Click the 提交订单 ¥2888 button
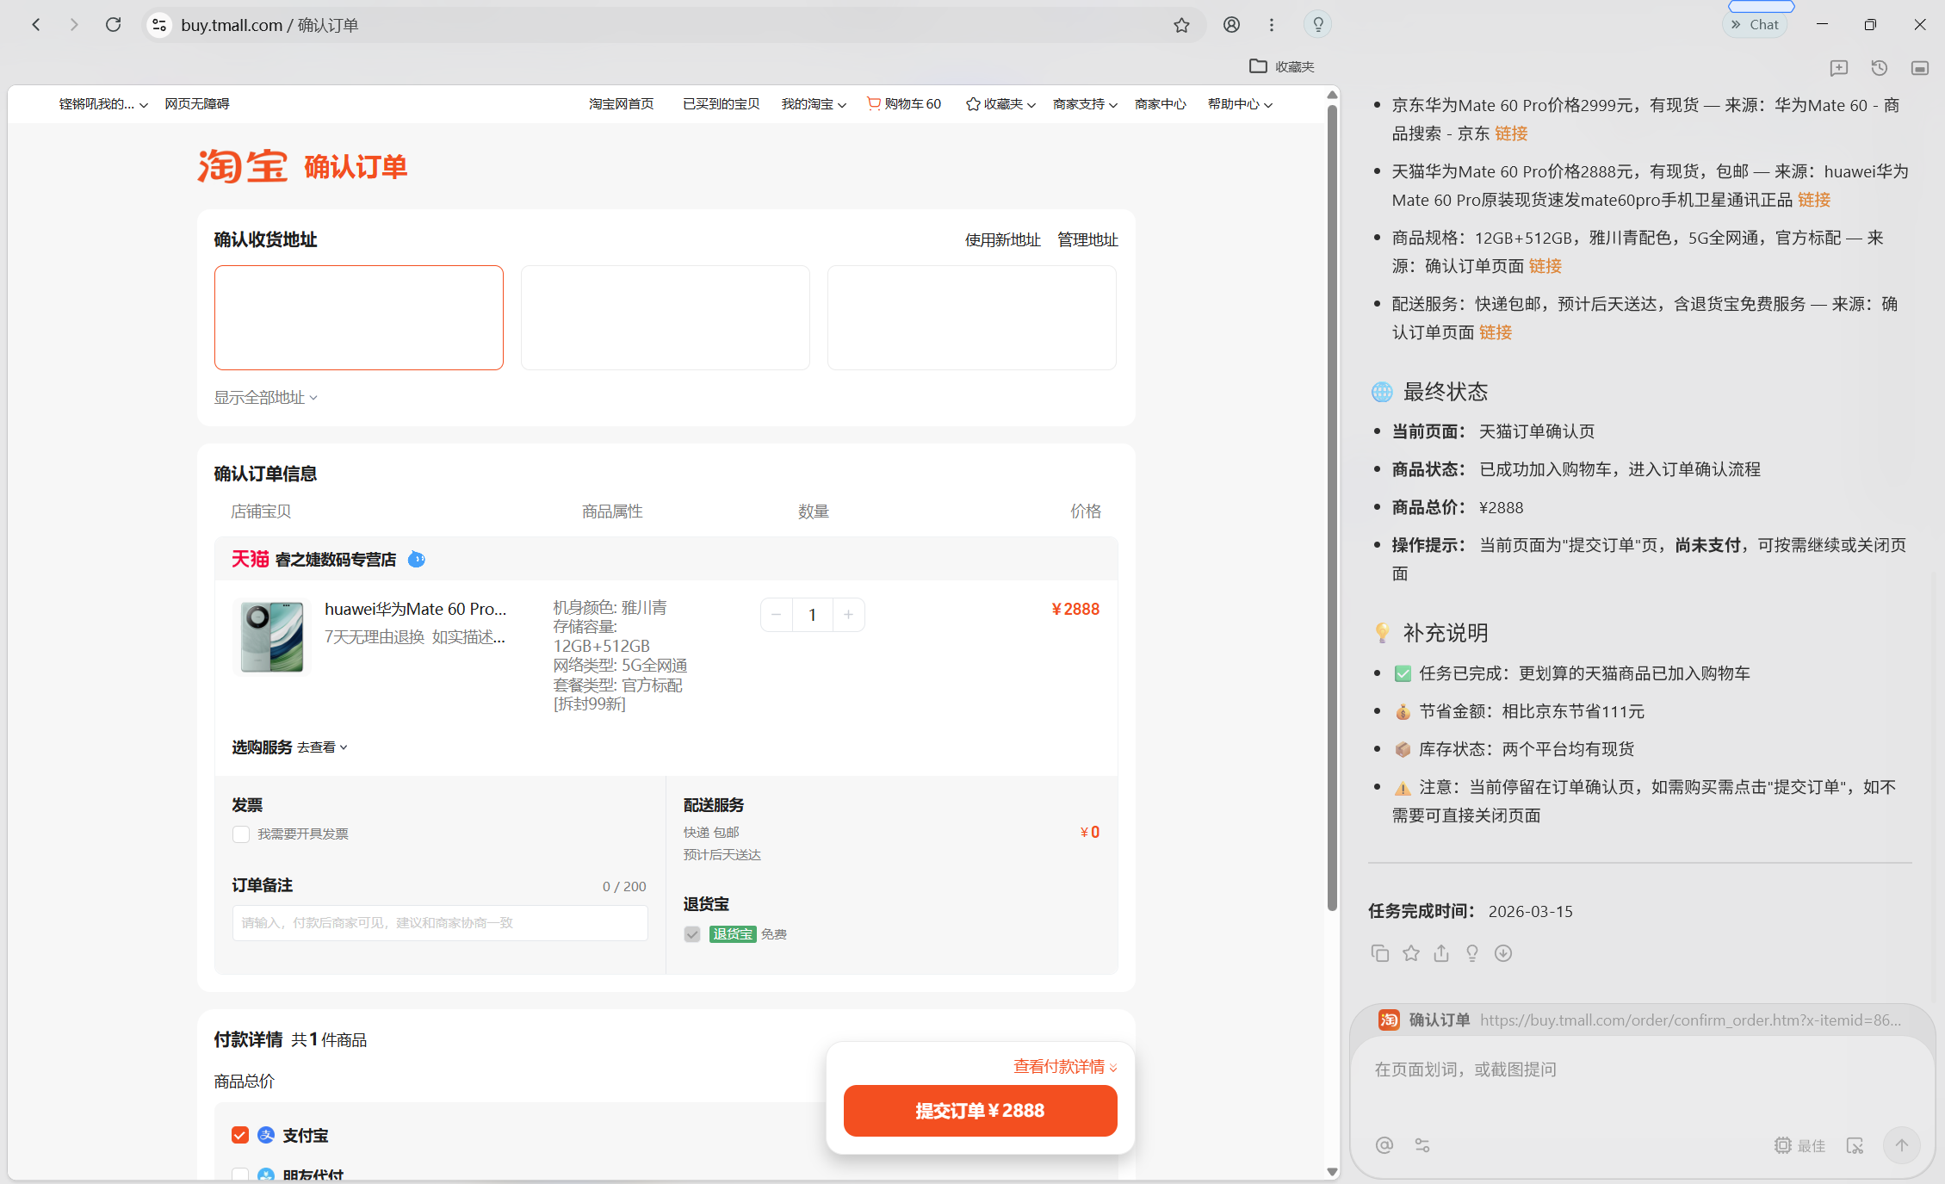This screenshot has height=1184, width=1945. [980, 1110]
